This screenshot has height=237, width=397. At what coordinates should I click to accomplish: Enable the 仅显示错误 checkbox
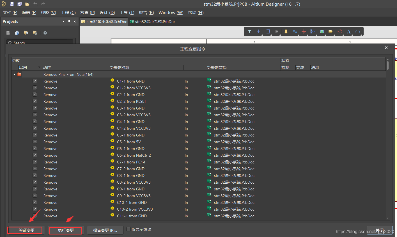[128, 229]
